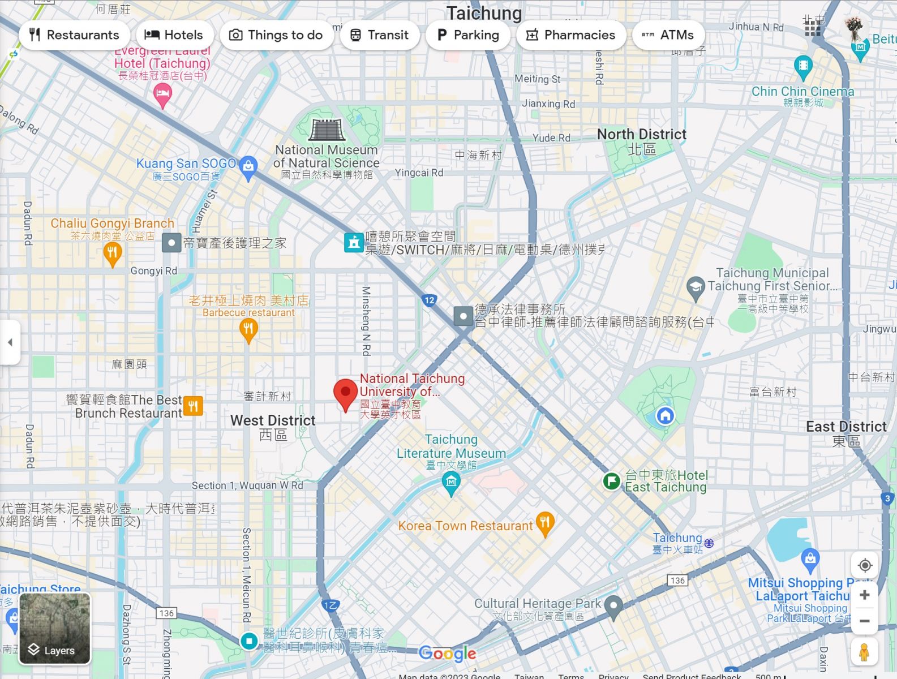Viewport: 897px width, 679px height.
Task: Click the Taichung Literature Museum marker
Action: tap(451, 483)
